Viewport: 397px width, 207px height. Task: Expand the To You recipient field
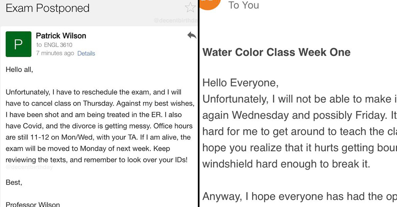tap(244, 5)
